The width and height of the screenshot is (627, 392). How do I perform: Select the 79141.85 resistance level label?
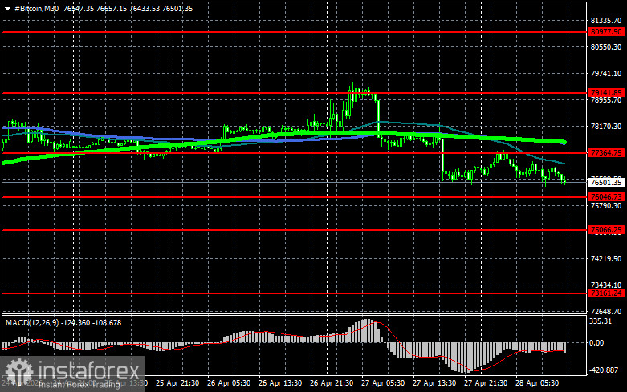[606, 92]
